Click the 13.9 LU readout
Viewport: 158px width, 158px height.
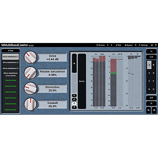click(113, 108)
